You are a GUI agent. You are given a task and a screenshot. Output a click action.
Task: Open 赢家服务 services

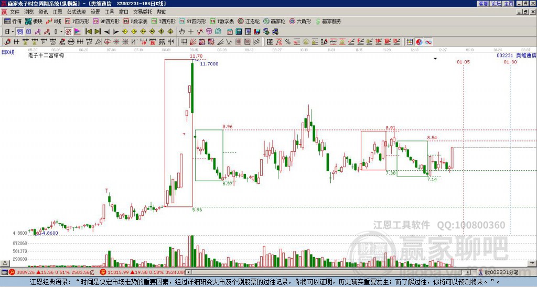328,21
